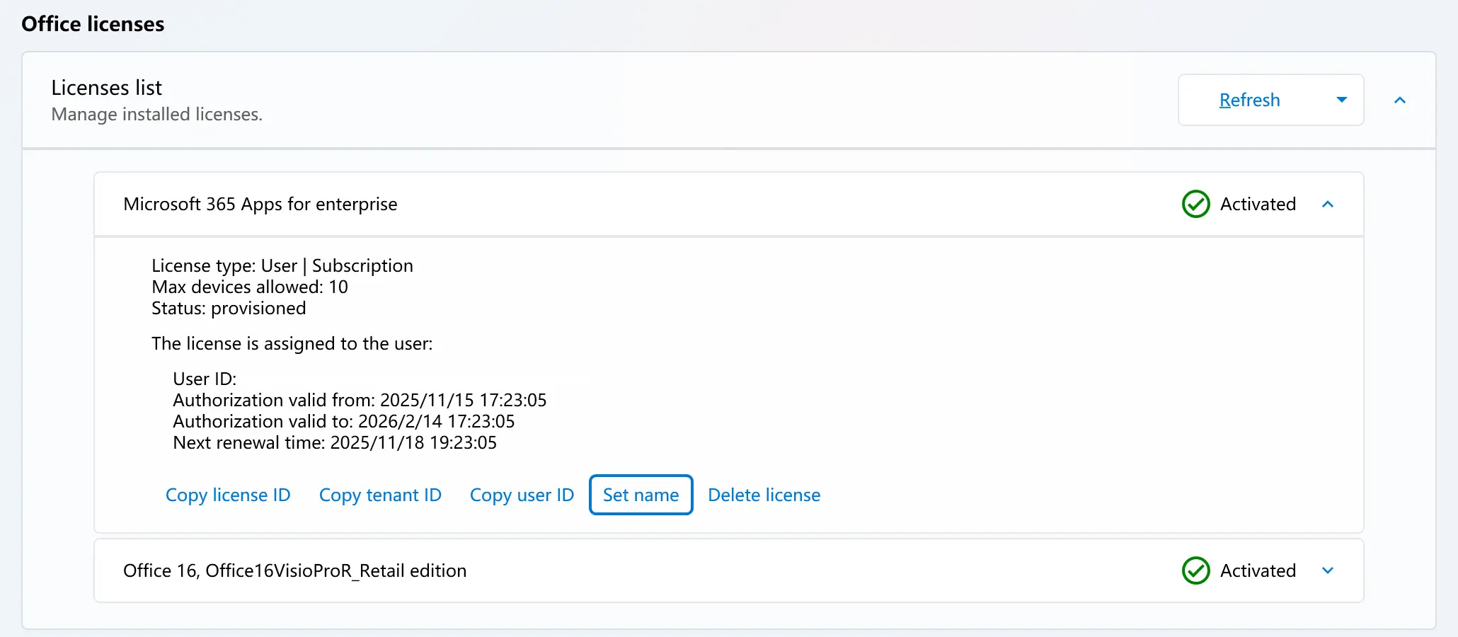Collapse the Microsoft 365 Apps for enterprise details
The width and height of the screenshot is (1458, 637).
1328,205
